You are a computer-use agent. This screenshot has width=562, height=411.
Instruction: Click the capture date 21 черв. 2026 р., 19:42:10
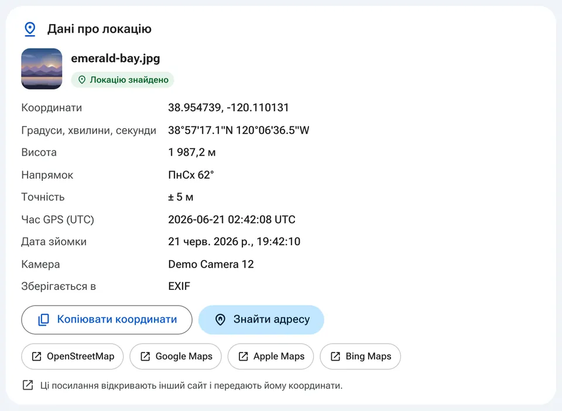(x=234, y=242)
